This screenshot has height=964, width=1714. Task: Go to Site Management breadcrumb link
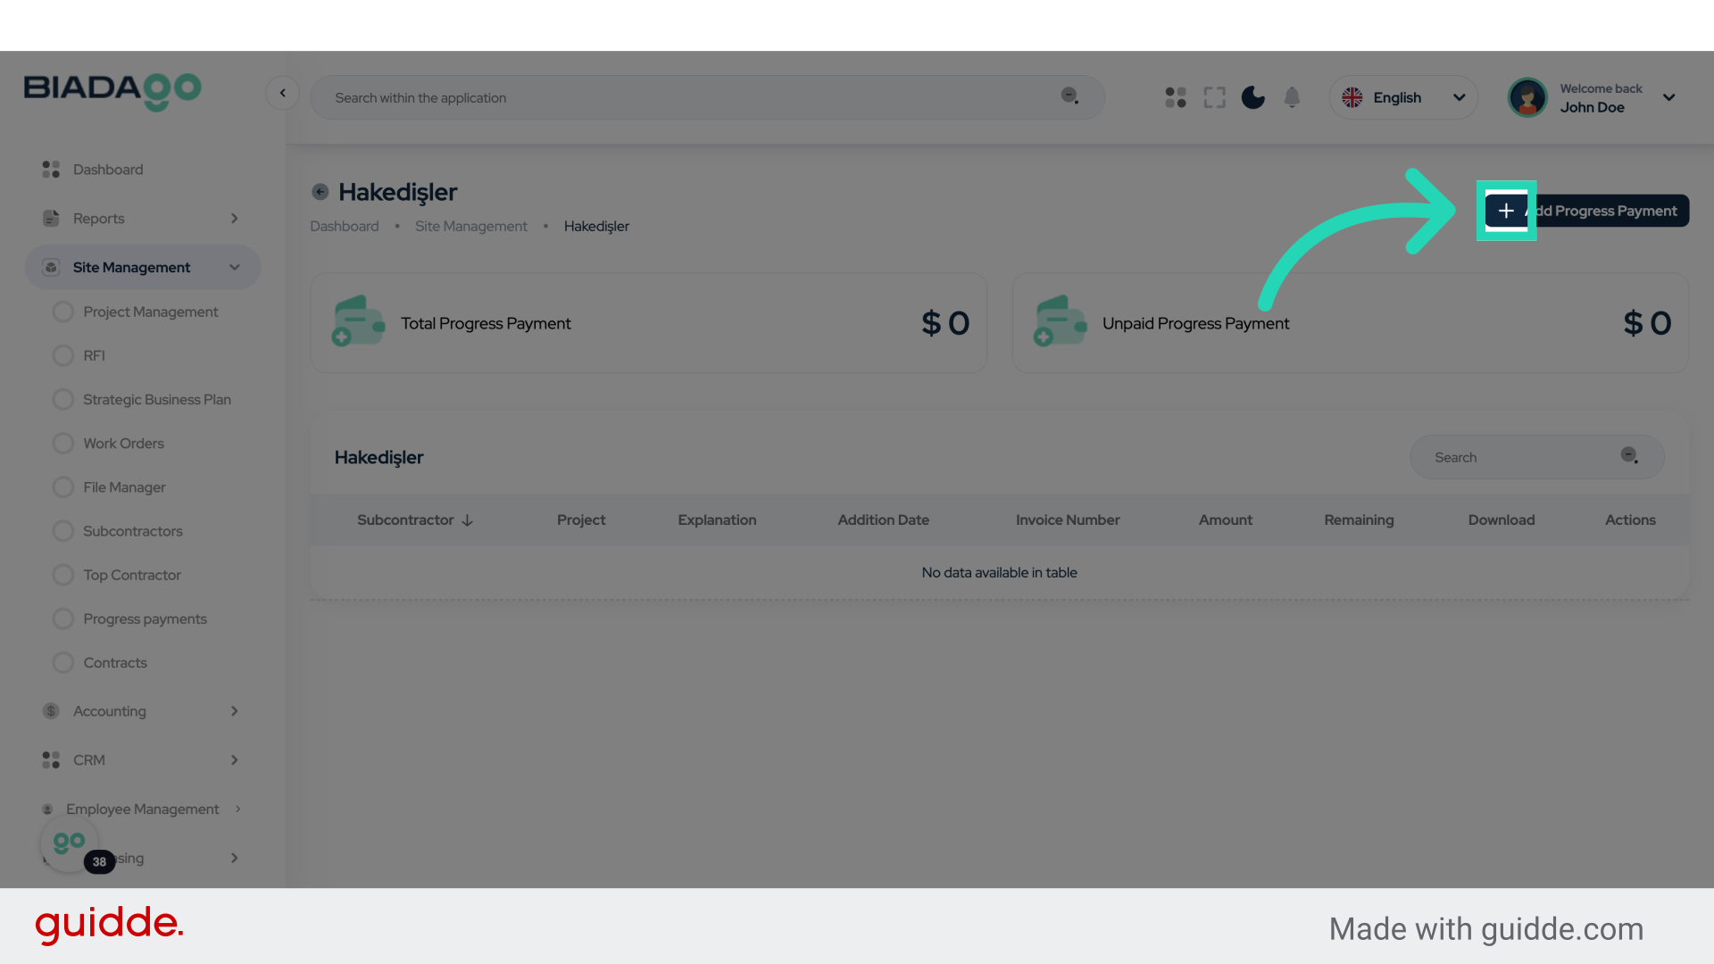[x=470, y=227]
